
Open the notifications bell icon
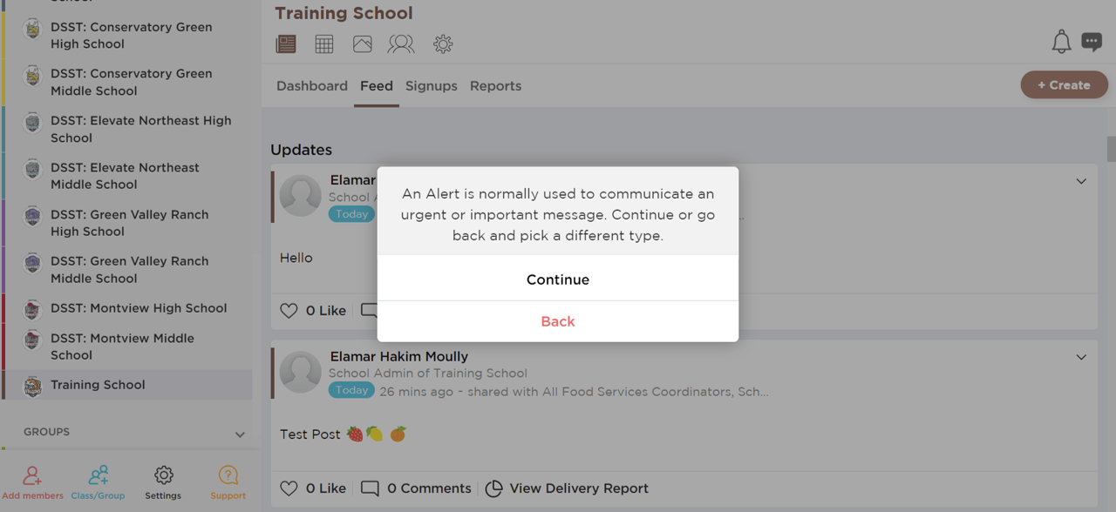click(x=1061, y=42)
